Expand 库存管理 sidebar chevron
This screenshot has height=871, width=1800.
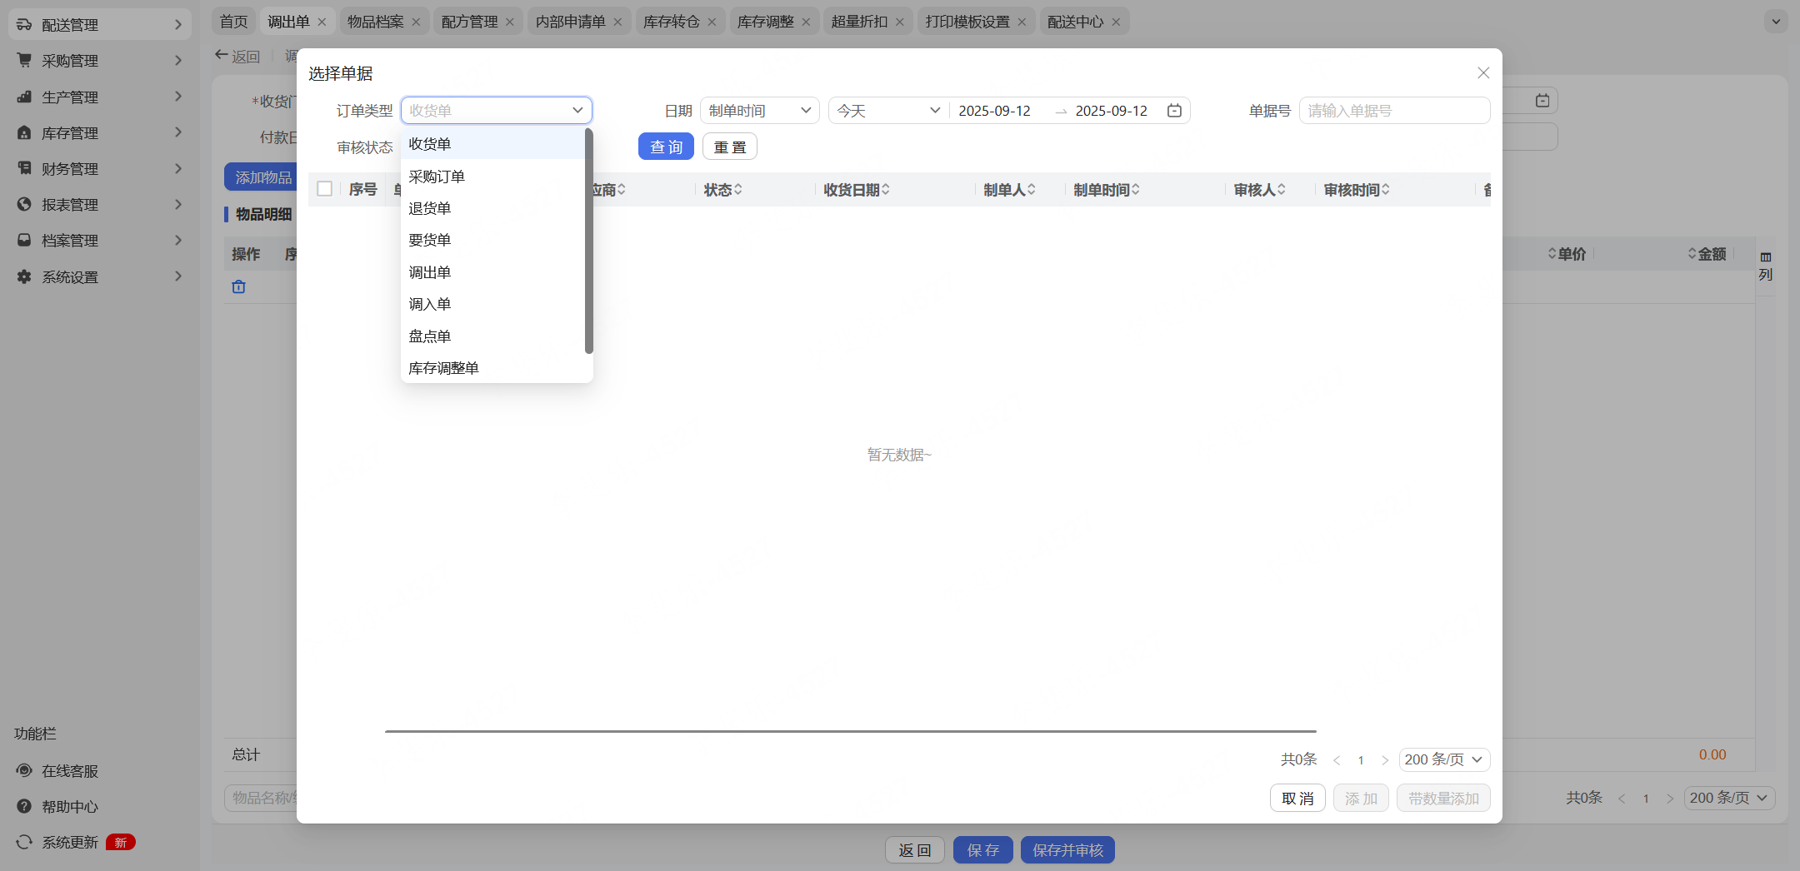pos(177,132)
